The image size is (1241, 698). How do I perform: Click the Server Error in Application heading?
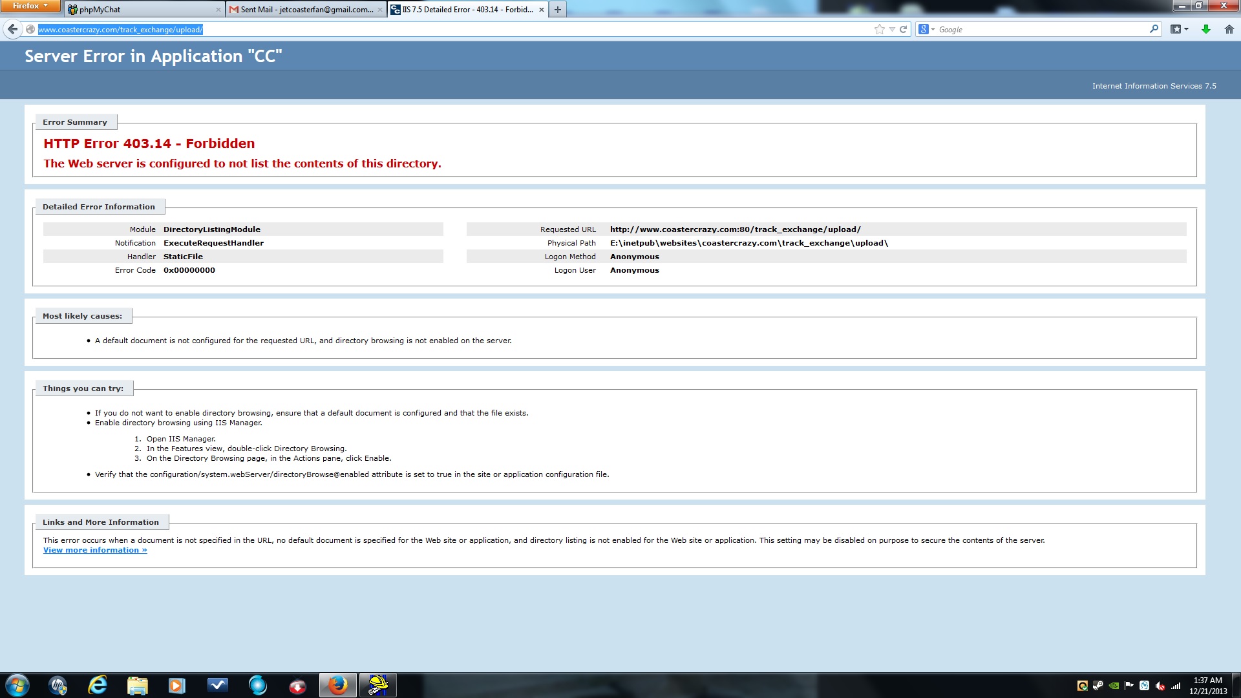tap(153, 56)
